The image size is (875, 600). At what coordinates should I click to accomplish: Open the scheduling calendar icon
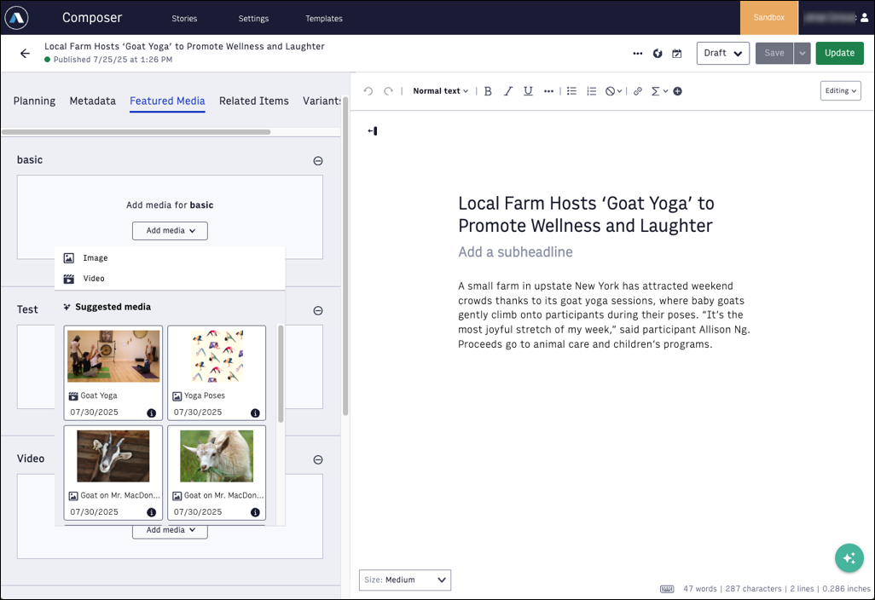coord(677,54)
